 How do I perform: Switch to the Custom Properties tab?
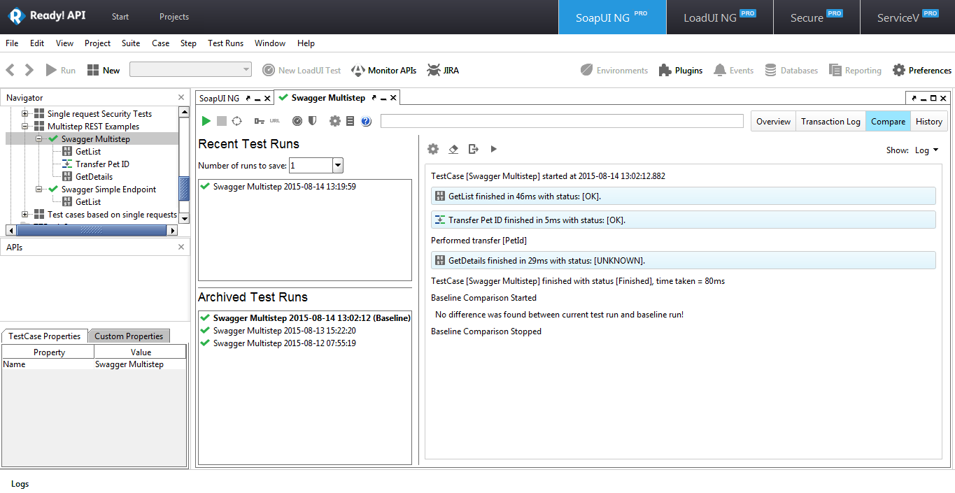[x=129, y=336]
